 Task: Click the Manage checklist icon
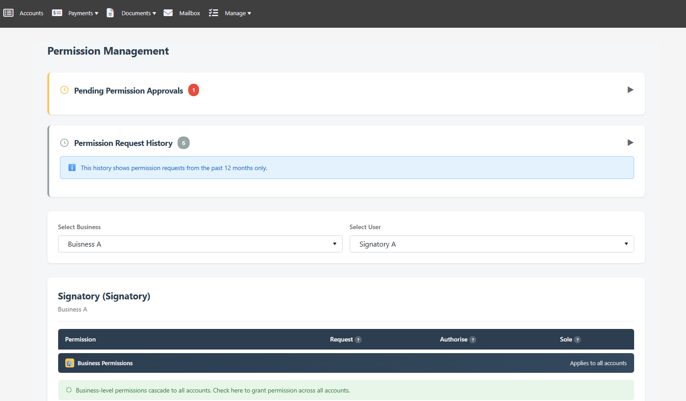[x=214, y=13]
